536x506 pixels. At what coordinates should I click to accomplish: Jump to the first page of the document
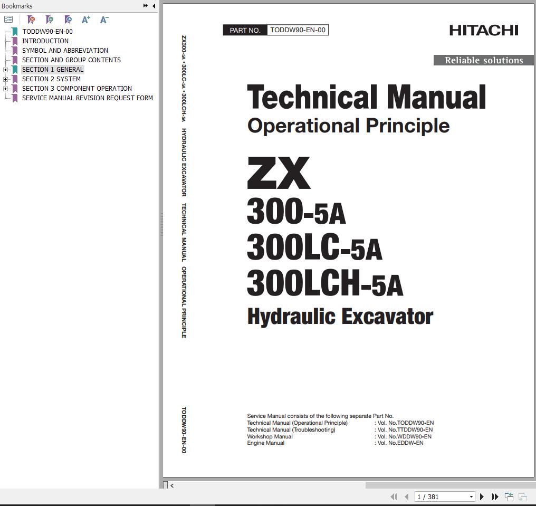tap(394, 497)
